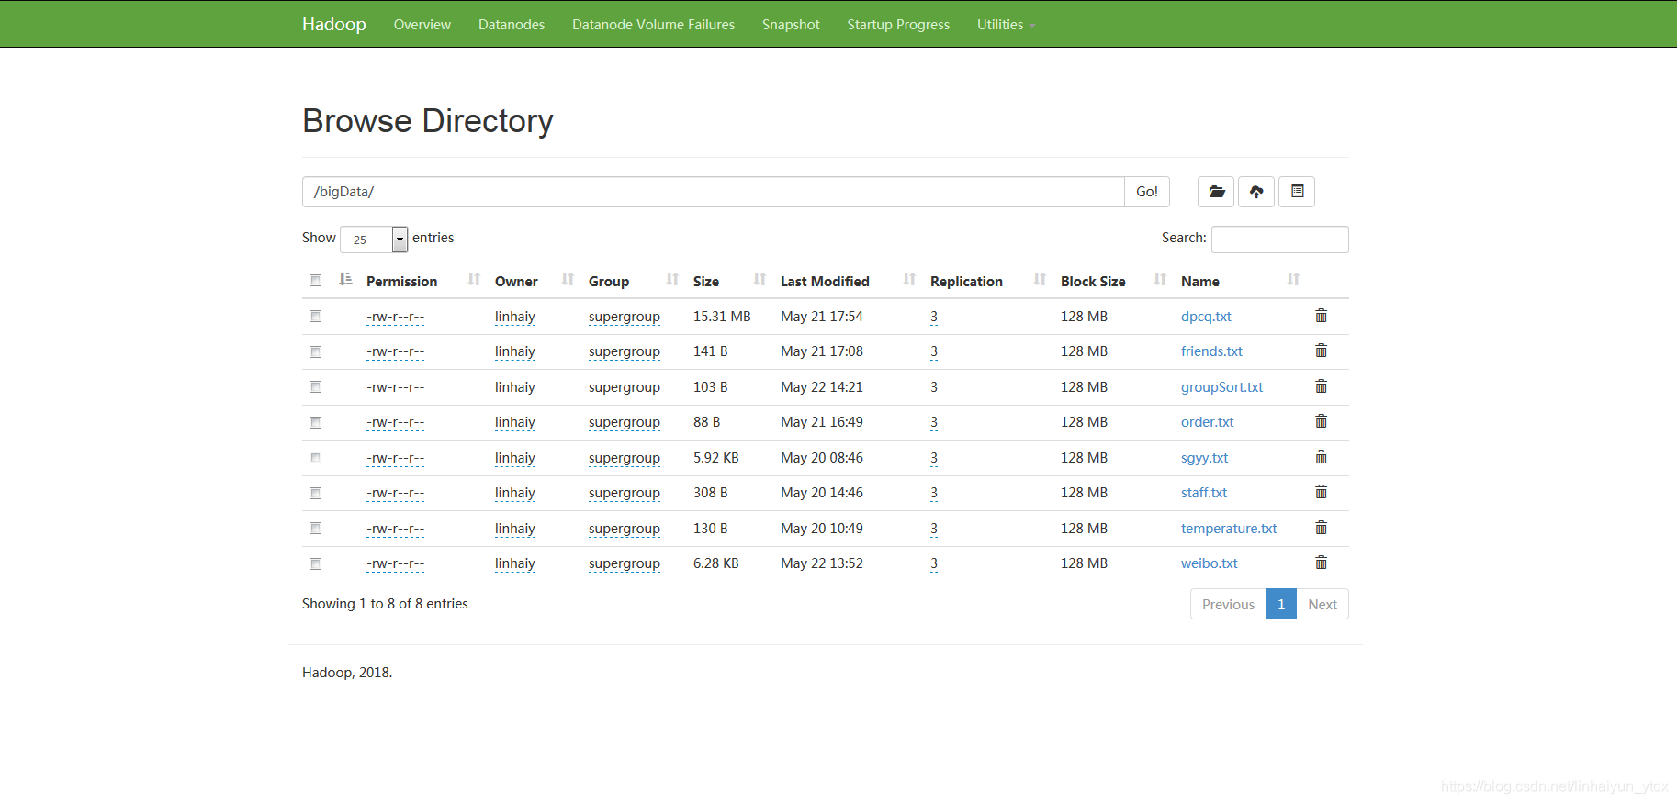The image size is (1677, 803).
Task: Edit permission of staff.txt row
Action: click(395, 493)
